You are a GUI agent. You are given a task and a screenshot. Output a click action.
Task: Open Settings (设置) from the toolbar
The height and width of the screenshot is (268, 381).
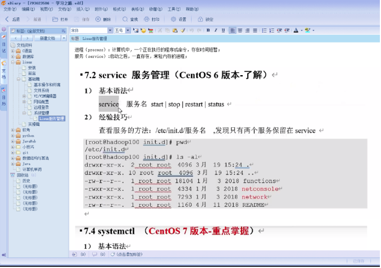pyautogui.click(x=179, y=19)
